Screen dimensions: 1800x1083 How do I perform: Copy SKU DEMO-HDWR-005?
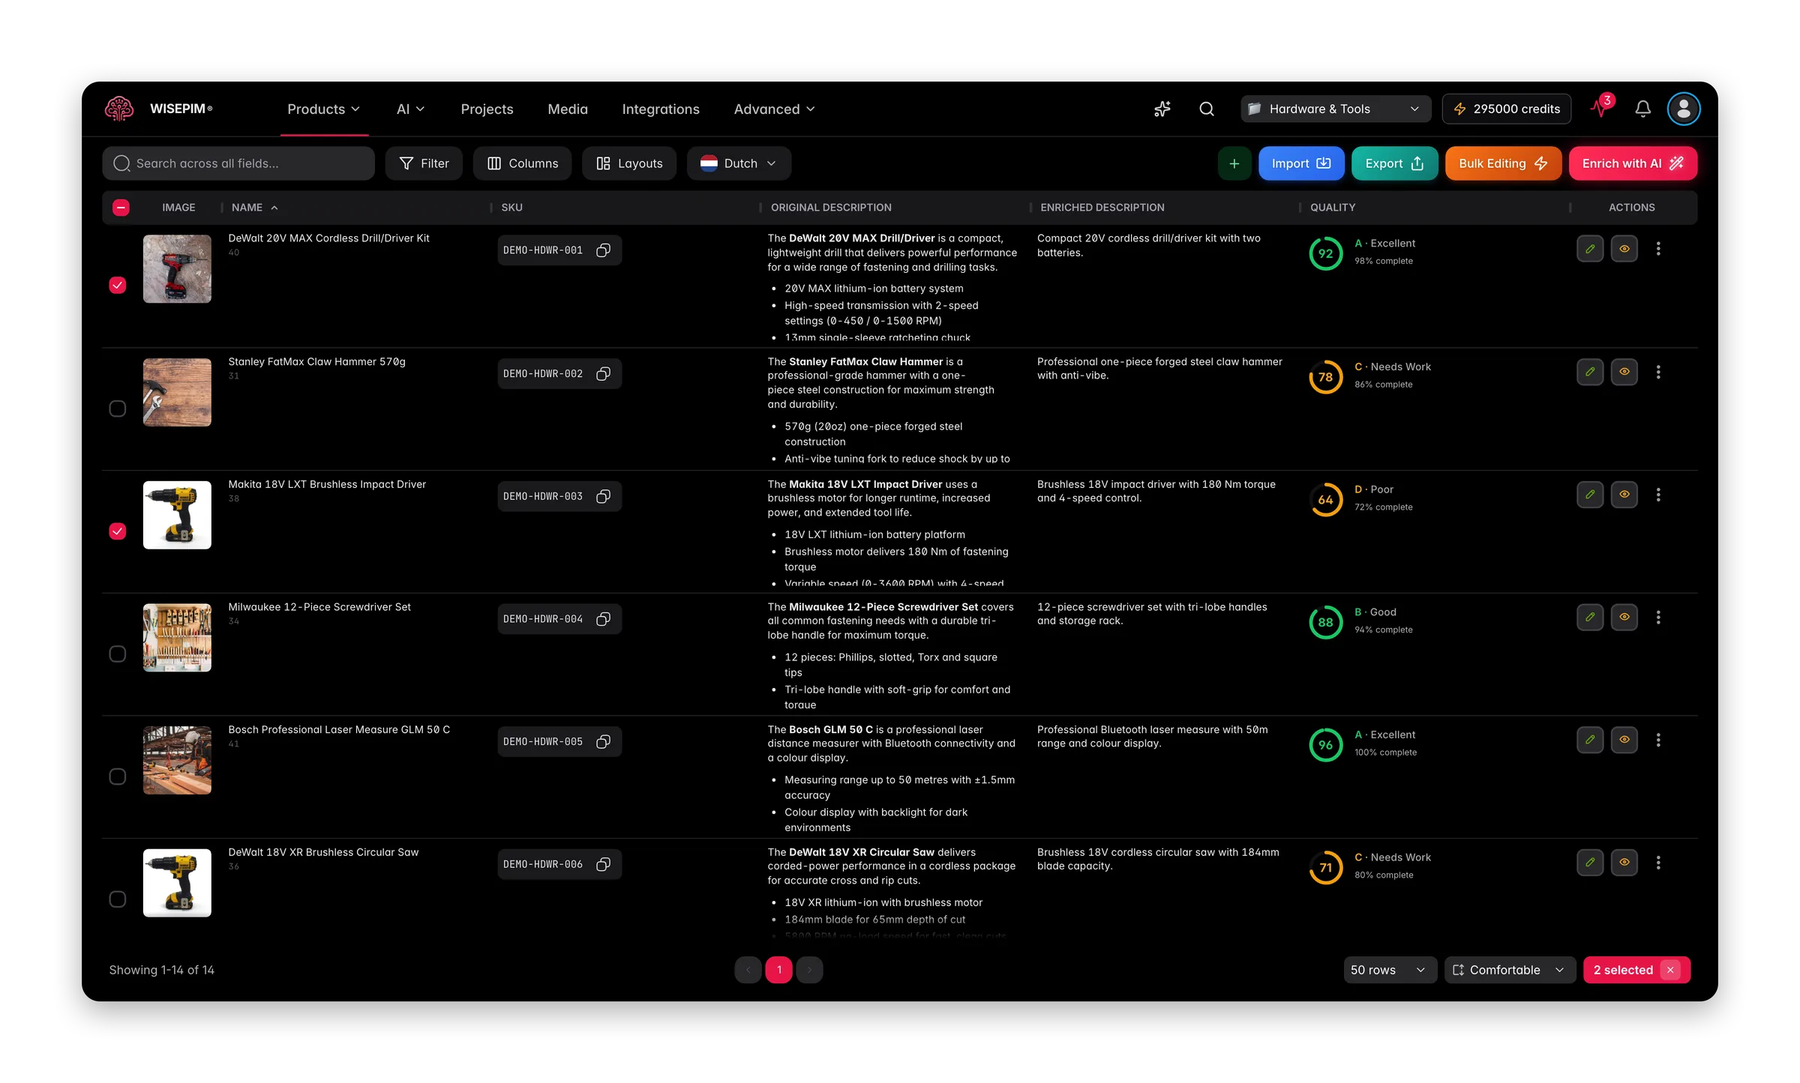click(603, 742)
